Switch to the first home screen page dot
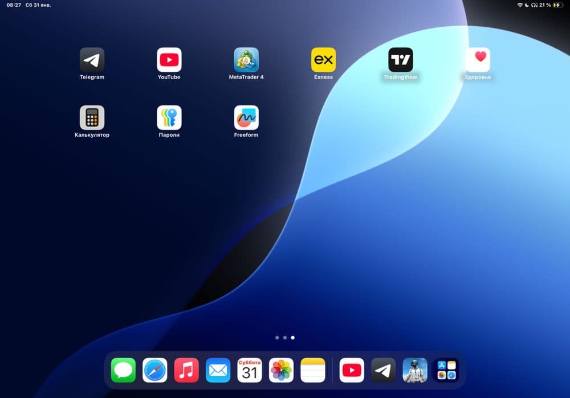 277,338
